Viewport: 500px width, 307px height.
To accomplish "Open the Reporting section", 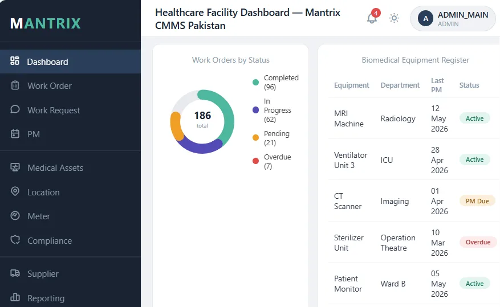I will click(x=70, y=298).
